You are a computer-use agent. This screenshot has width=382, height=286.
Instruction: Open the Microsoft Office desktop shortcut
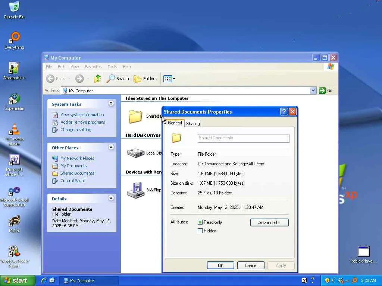[14, 165]
